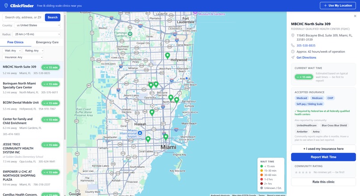This screenshot has height=196, width=360.
Task: Click the blue Search button
Action: point(53,17)
